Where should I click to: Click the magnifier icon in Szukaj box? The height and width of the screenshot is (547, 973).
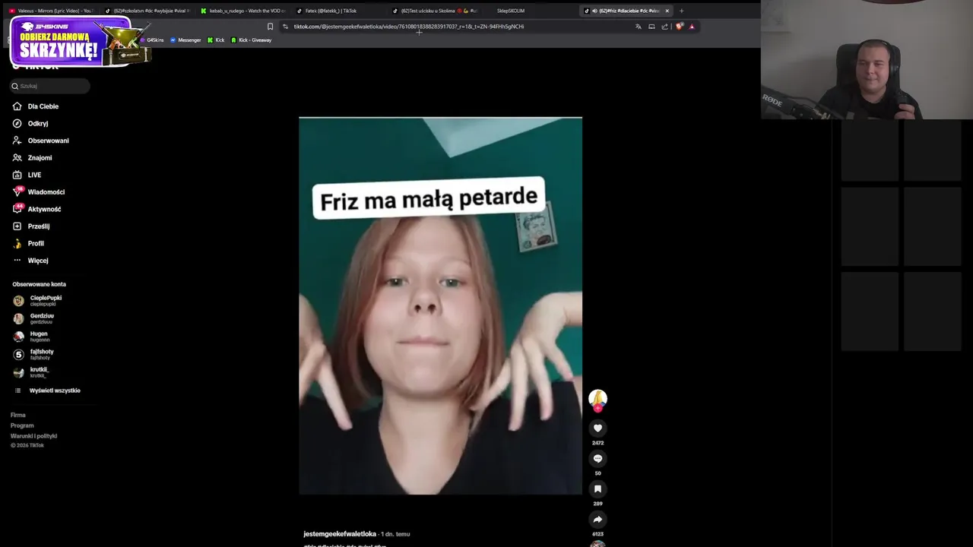(14, 86)
